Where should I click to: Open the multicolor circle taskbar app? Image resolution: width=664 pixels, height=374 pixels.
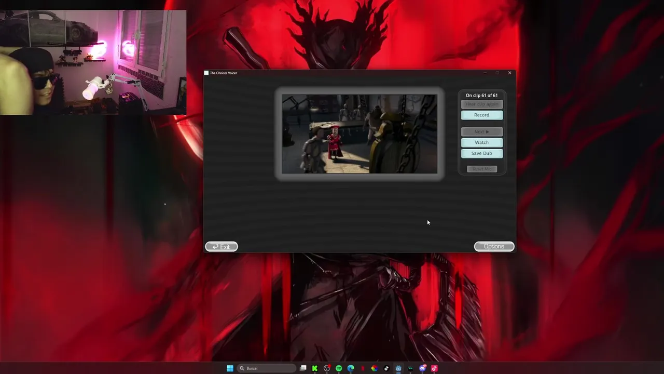point(375,368)
